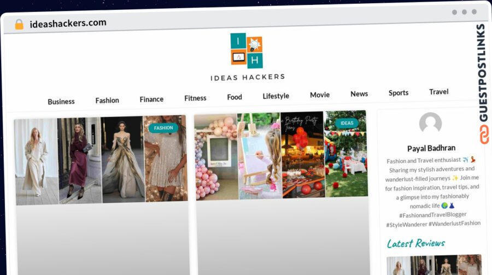Go to the Travel category

(x=438, y=92)
